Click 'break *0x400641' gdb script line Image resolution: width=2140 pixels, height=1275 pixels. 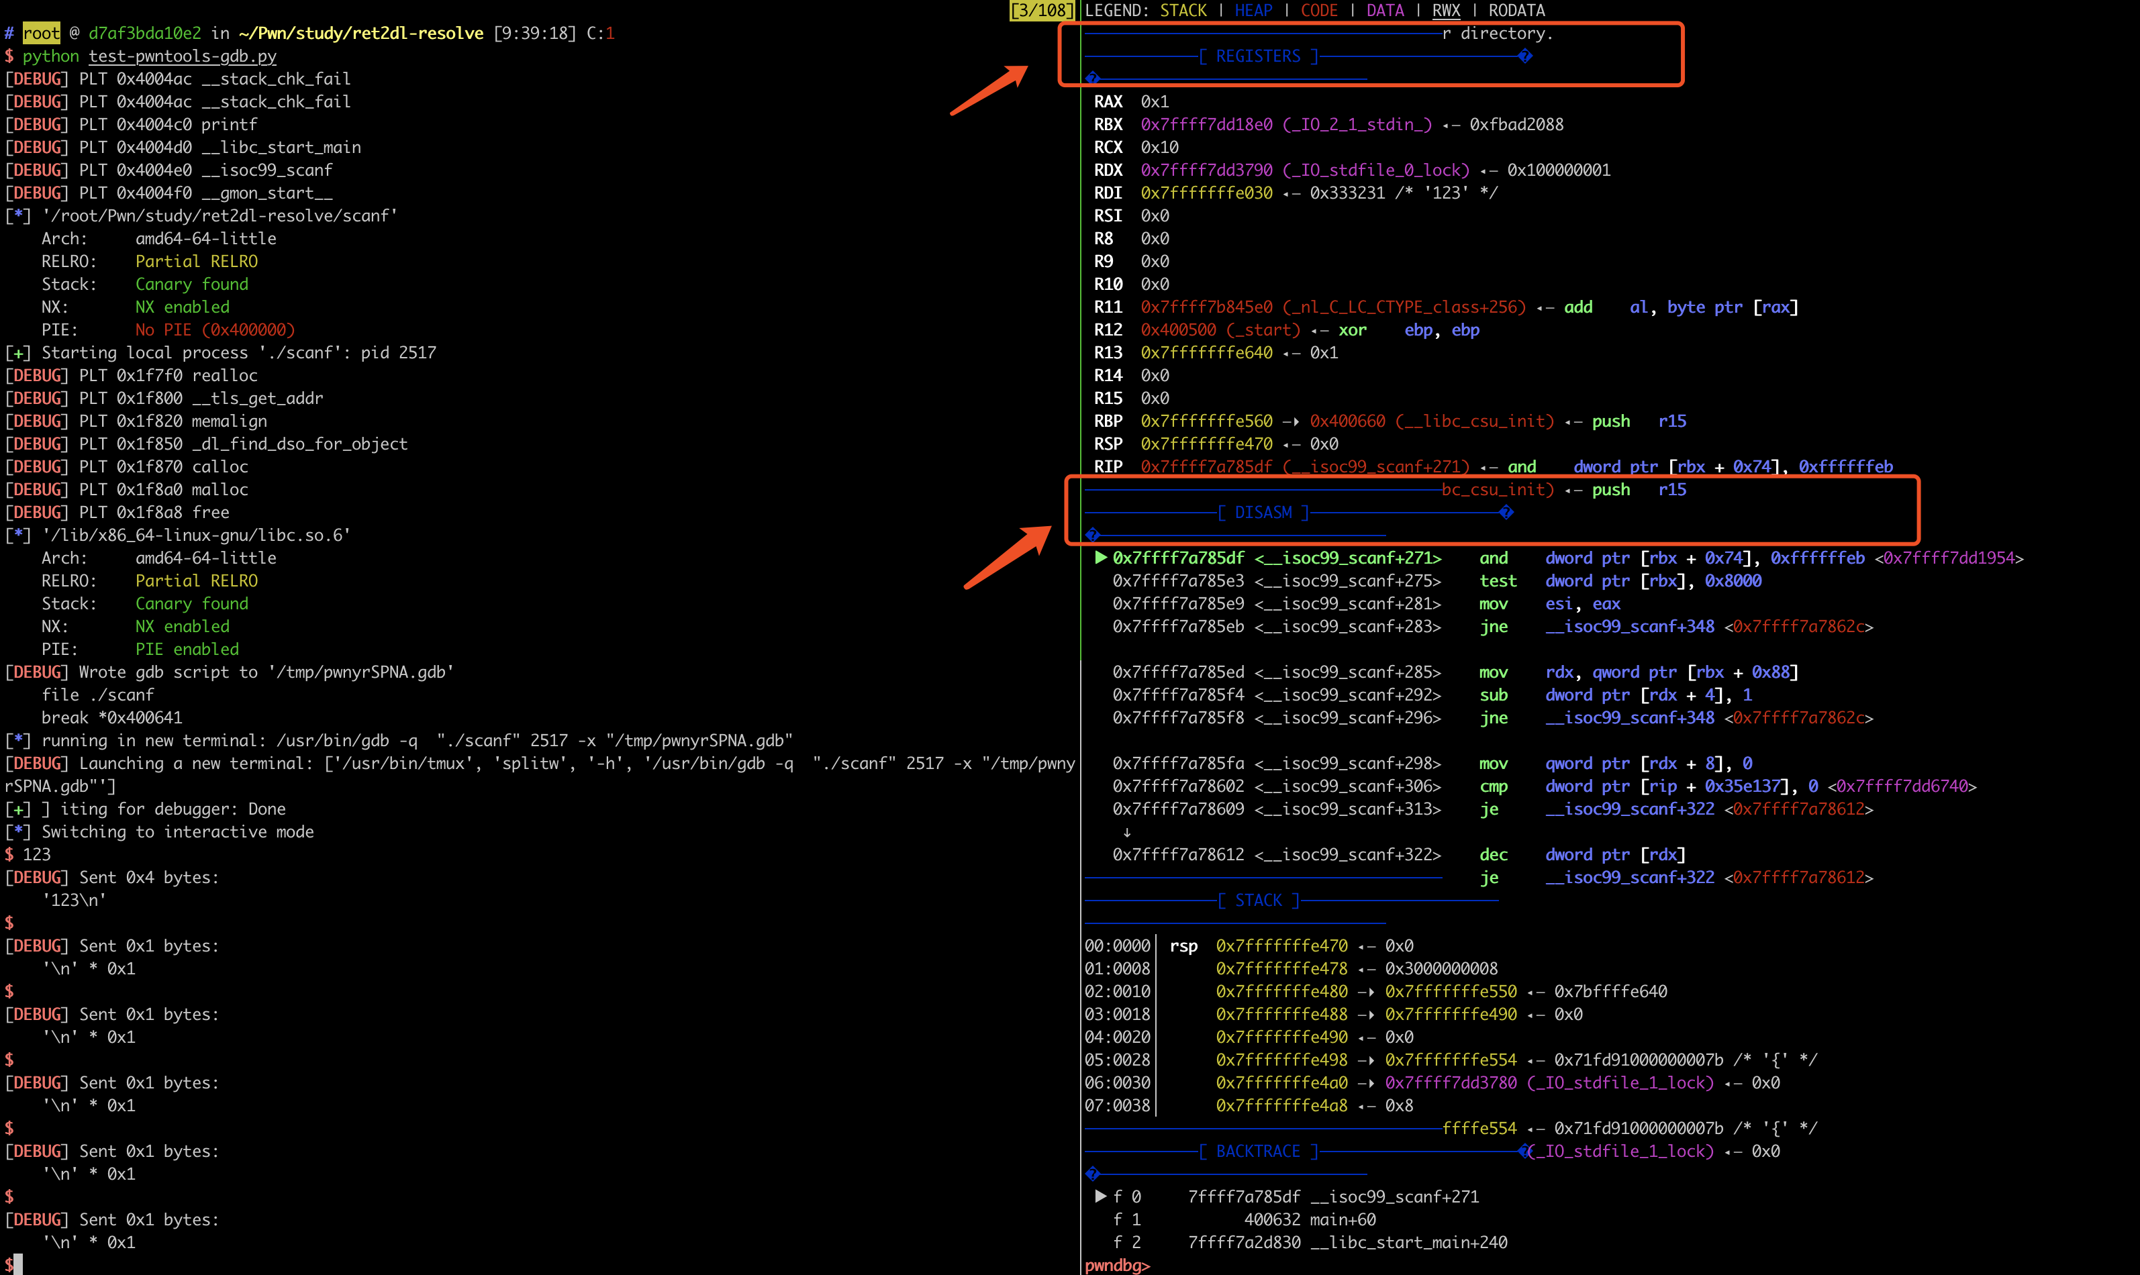click(x=111, y=717)
